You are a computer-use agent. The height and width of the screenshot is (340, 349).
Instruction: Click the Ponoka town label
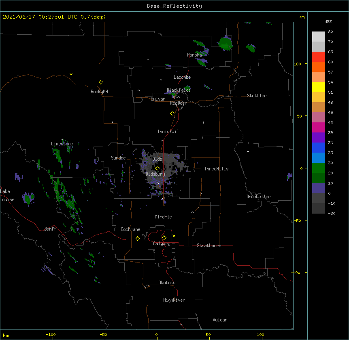(x=194, y=55)
